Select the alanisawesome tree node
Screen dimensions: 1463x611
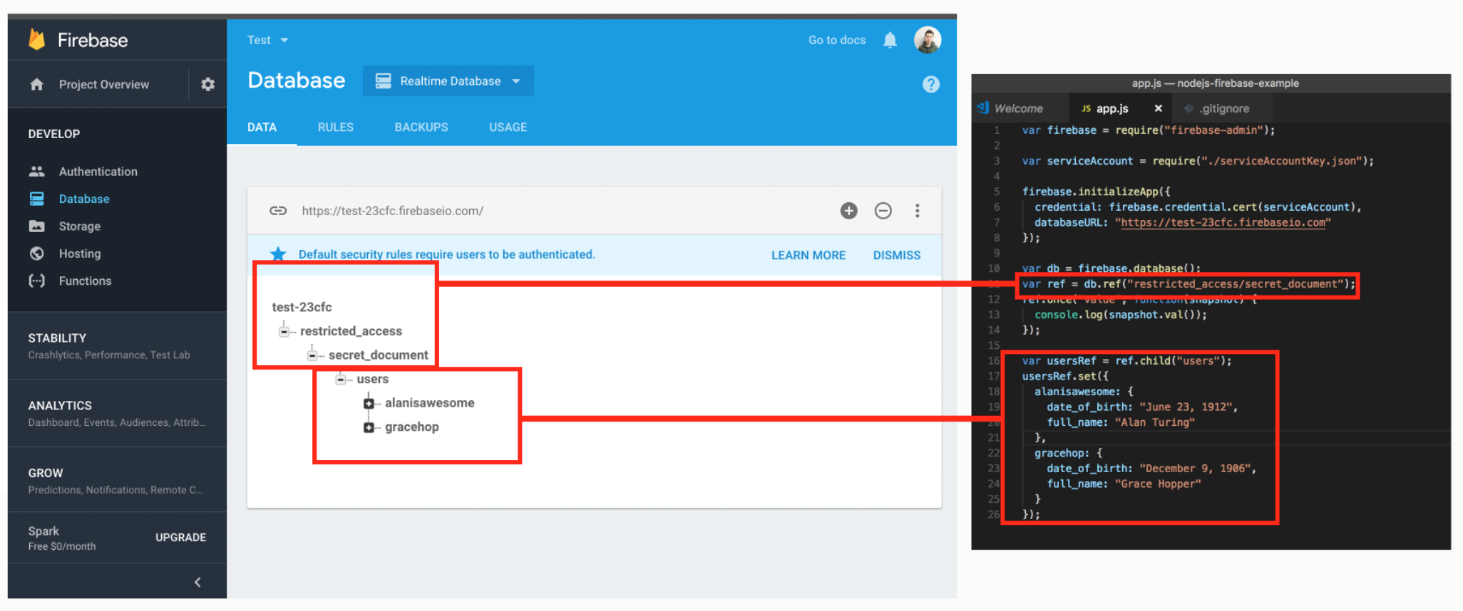[429, 403]
